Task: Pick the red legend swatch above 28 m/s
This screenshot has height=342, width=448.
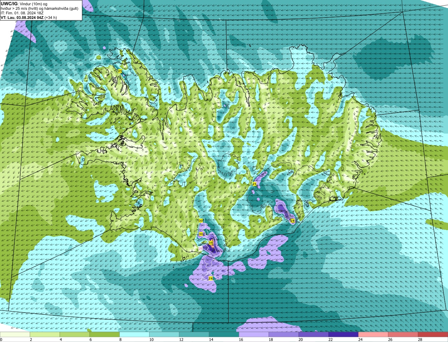Action: pyautogui.click(x=433, y=335)
